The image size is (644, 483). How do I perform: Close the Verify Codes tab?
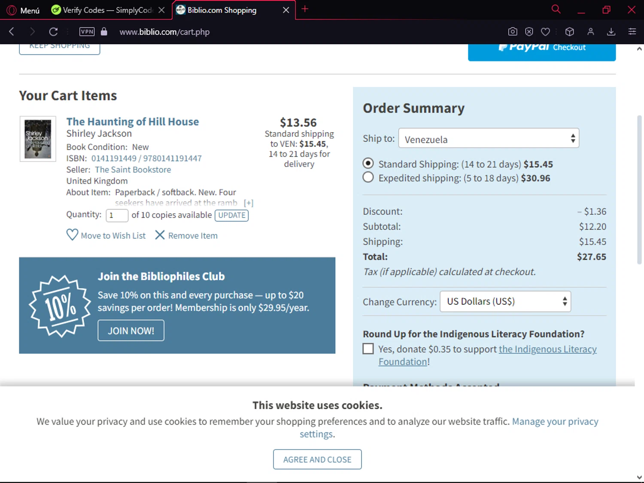point(161,10)
